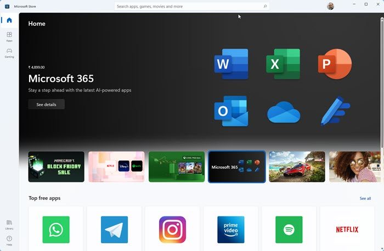
Task: Click the PowerPoint icon in the banner
Action: point(335,64)
